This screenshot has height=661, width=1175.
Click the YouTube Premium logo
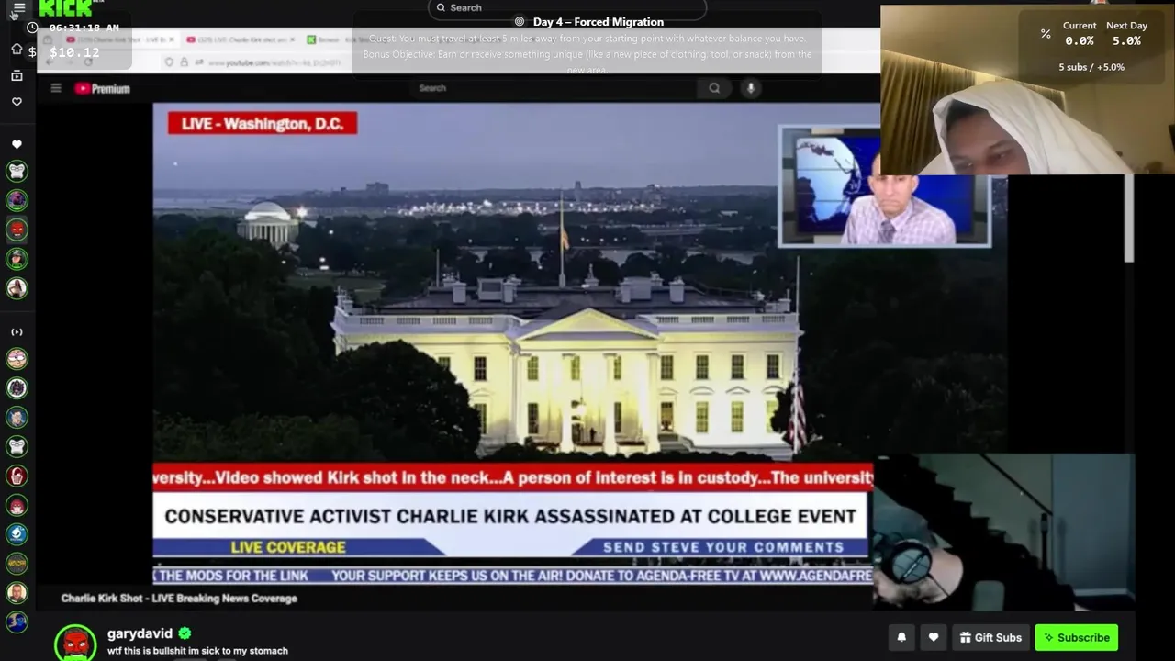103,89
